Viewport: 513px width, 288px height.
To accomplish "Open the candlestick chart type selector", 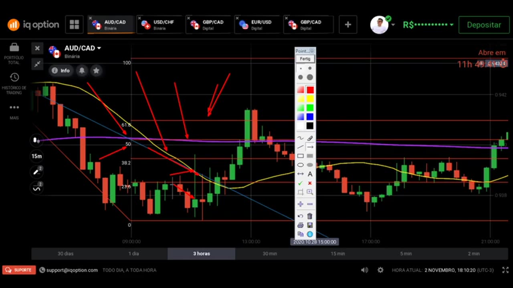I will (x=36, y=140).
